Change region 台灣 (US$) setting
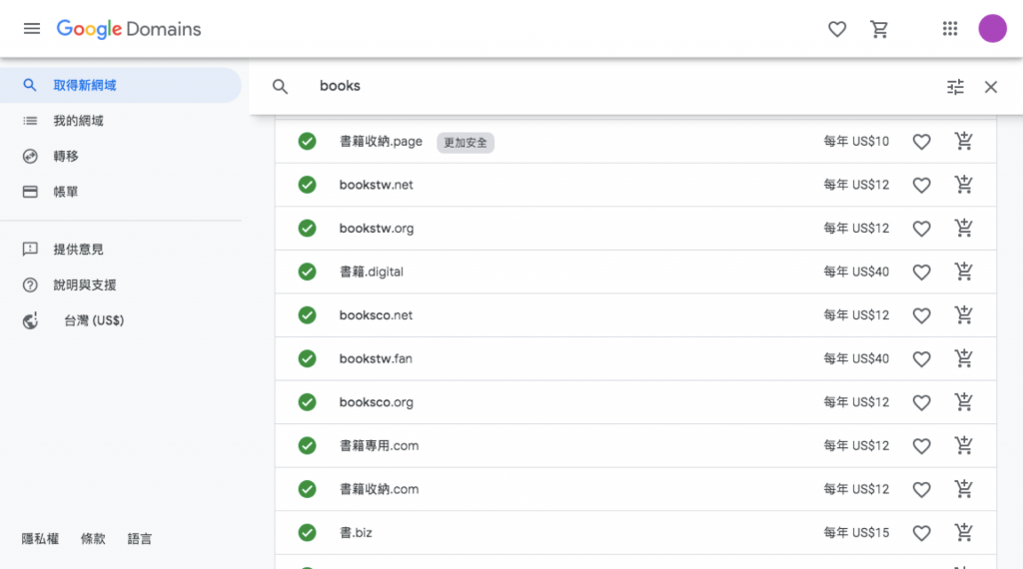 pos(94,321)
